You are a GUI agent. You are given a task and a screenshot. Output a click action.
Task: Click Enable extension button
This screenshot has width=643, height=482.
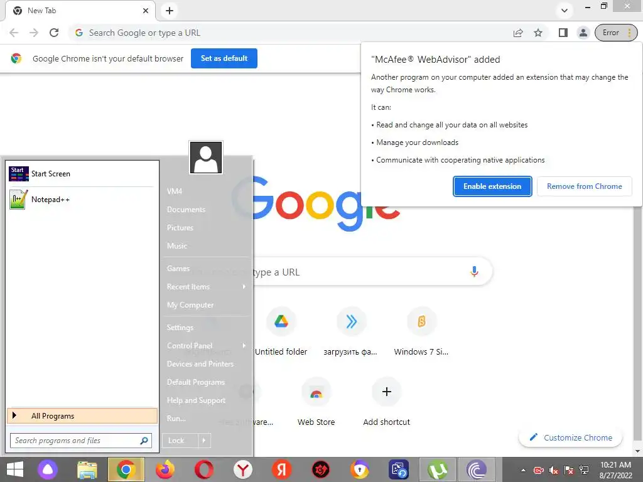tap(492, 186)
